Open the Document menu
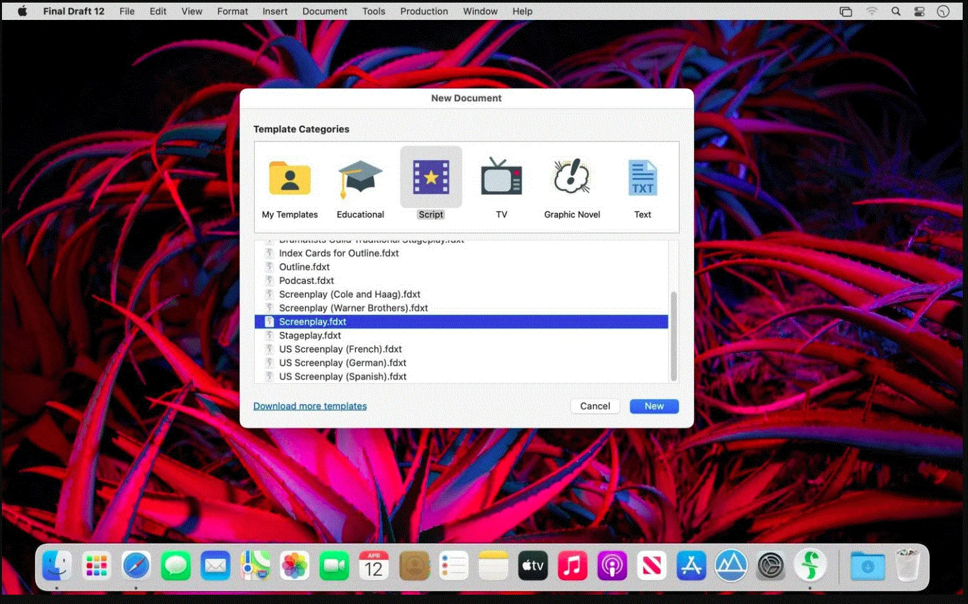The image size is (968, 604). tap(325, 11)
